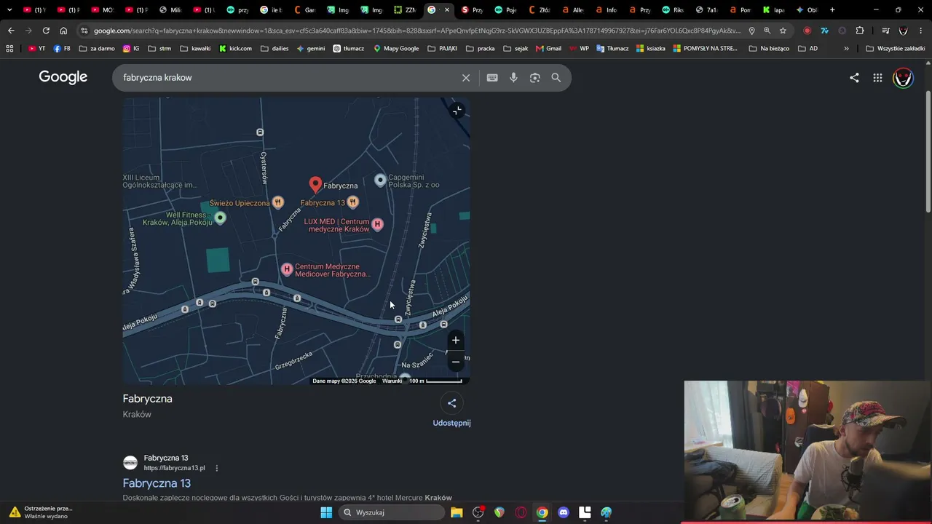
Task: Open the Centrum Medyczne Medicover marker
Action: click(x=287, y=270)
